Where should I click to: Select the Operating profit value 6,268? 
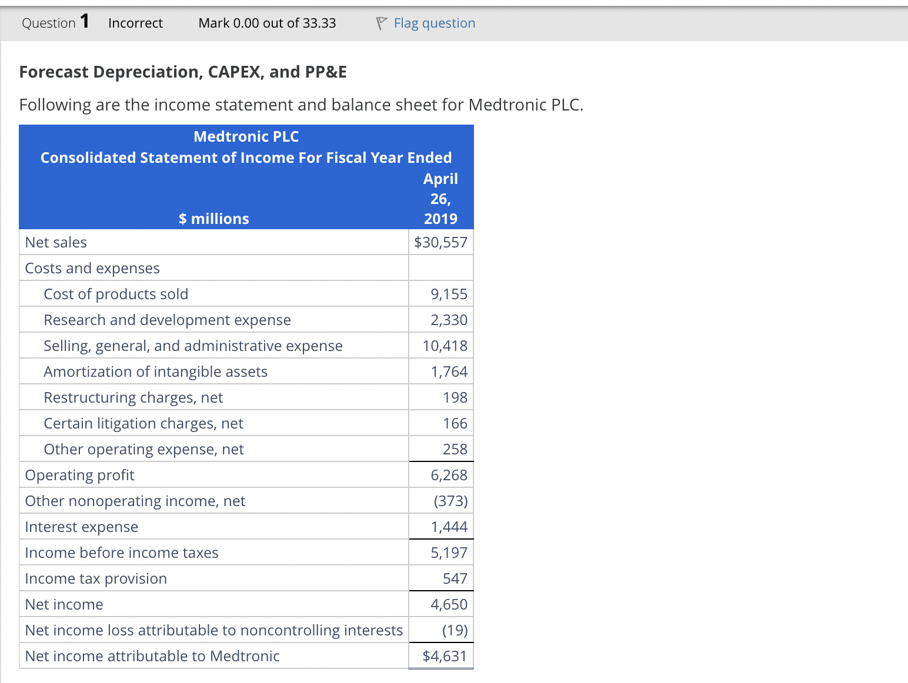pyautogui.click(x=449, y=475)
